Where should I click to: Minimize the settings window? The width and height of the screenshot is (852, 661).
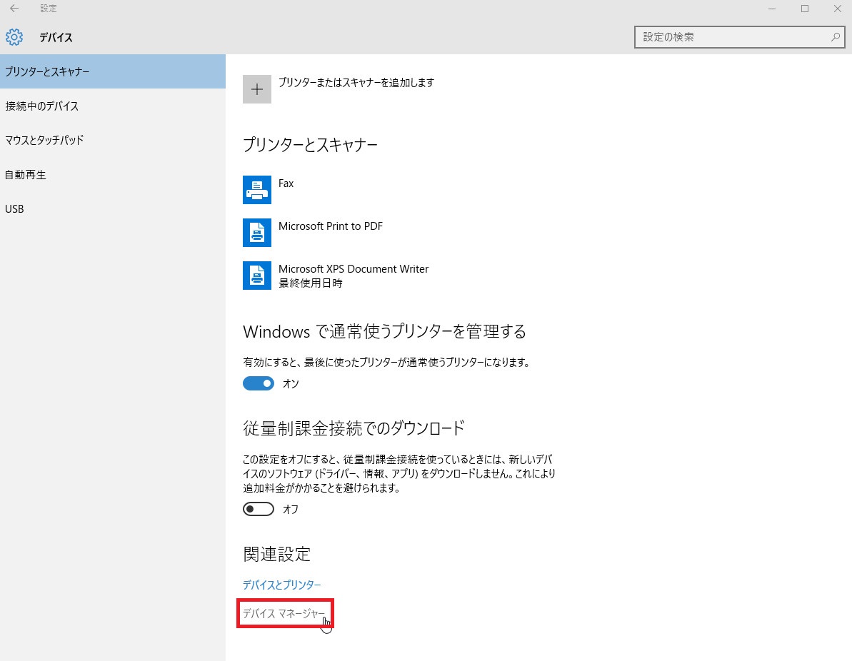(772, 9)
